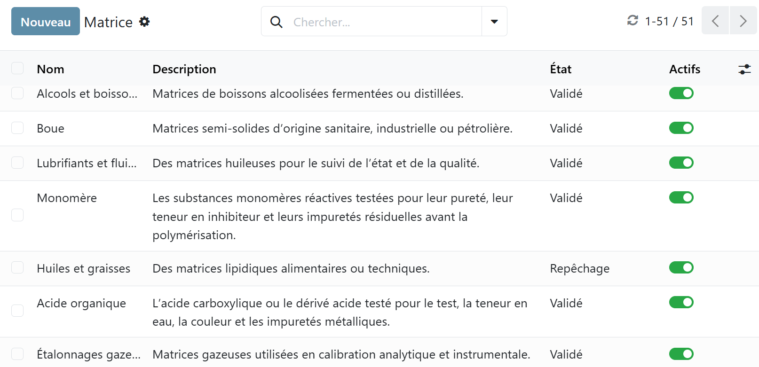Sort by the Description column header
Image resolution: width=759 pixels, height=367 pixels.
184,70
